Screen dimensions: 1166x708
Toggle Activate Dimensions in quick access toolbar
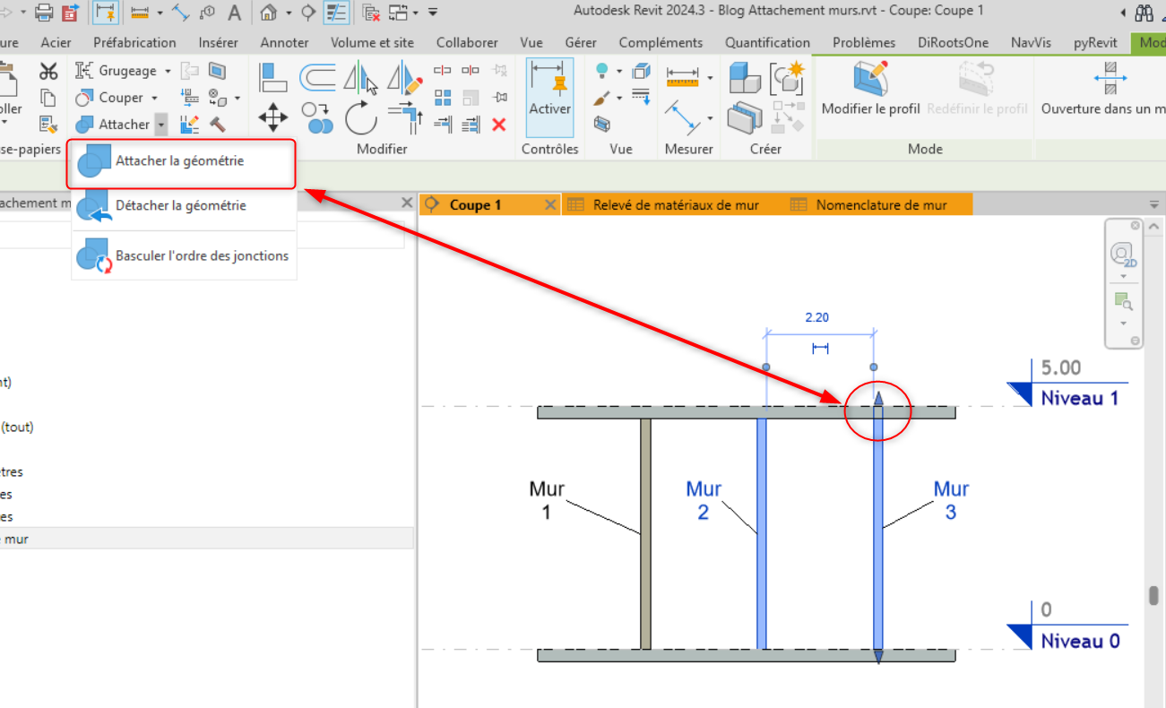pyautogui.click(x=106, y=13)
